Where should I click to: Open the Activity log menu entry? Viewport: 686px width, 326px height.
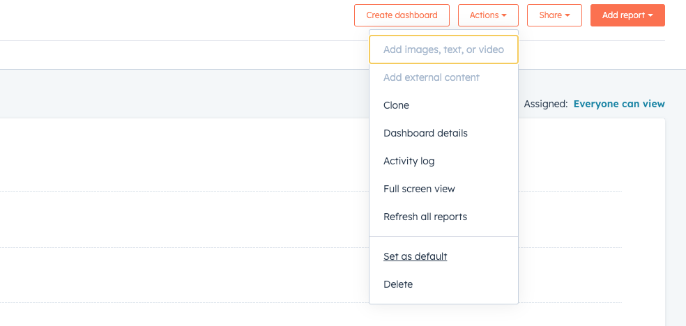(443, 161)
